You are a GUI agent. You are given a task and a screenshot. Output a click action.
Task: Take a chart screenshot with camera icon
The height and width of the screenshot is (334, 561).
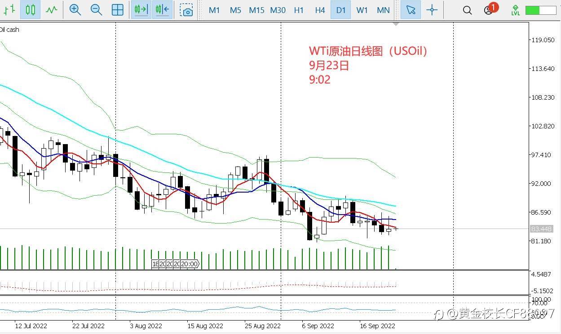pyautogui.click(x=186, y=10)
